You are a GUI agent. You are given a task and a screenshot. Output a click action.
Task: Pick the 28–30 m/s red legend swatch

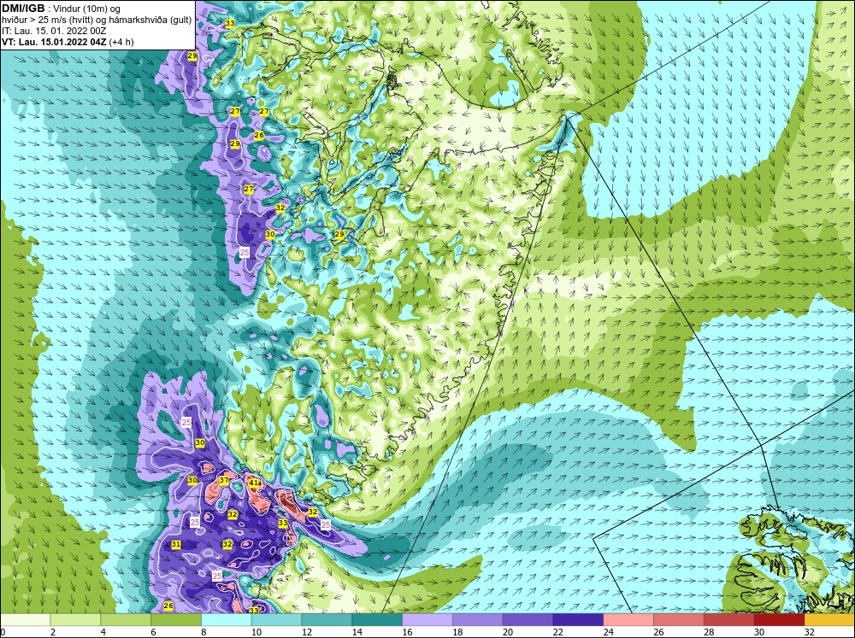729,620
